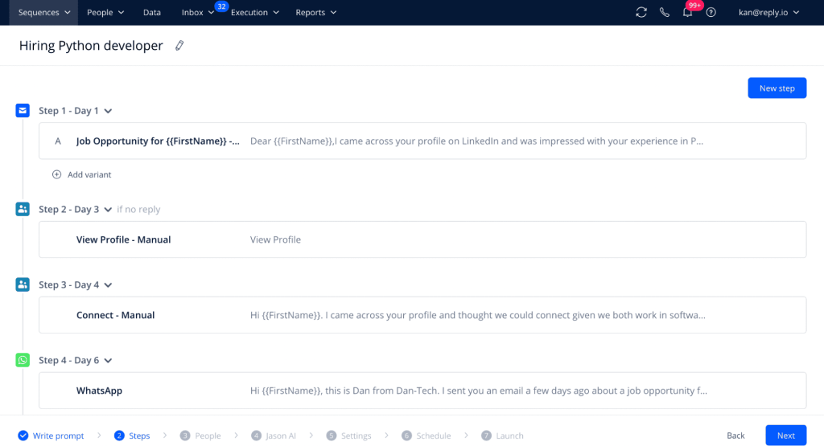Click the 'View Profile' description text

point(275,239)
